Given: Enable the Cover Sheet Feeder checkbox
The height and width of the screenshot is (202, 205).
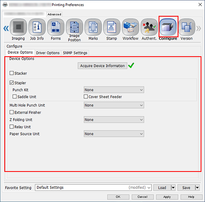Looking at the screenshot, I should point(86,97).
